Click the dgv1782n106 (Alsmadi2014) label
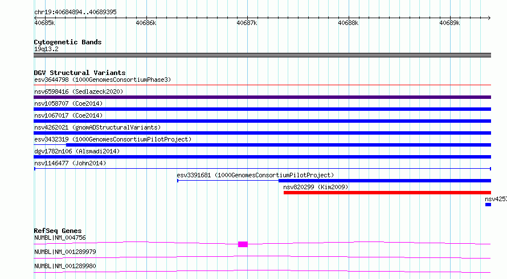 pyautogui.click(x=77, y=151)
